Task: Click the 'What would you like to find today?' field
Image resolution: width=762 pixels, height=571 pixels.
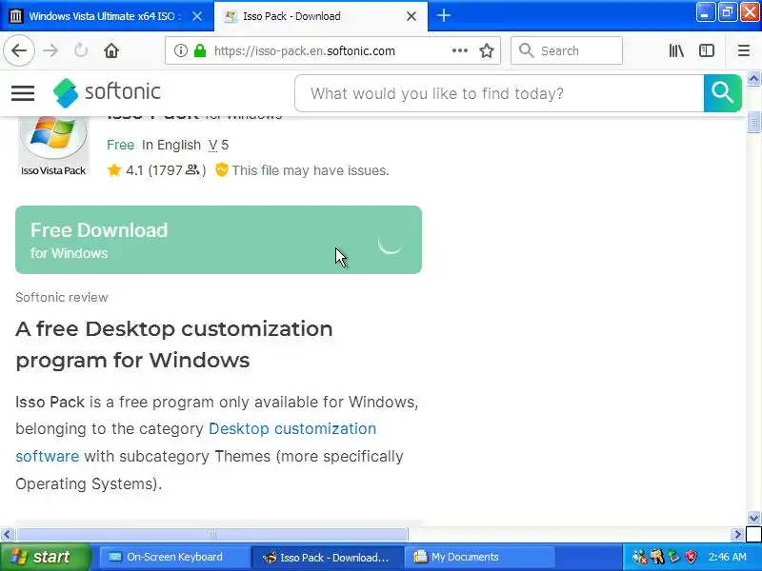Action: 499,93
